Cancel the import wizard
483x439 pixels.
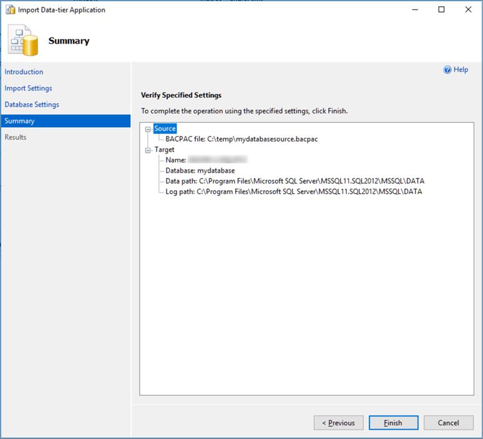[x=449, y=423]
